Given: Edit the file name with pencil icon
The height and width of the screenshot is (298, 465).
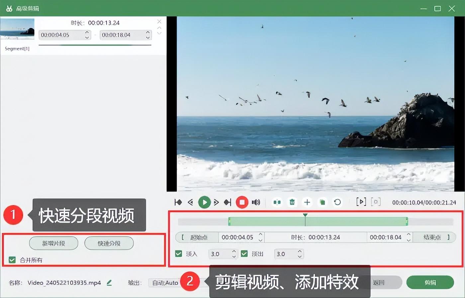Looking at the screenshot, I should [x=109, y=283].
